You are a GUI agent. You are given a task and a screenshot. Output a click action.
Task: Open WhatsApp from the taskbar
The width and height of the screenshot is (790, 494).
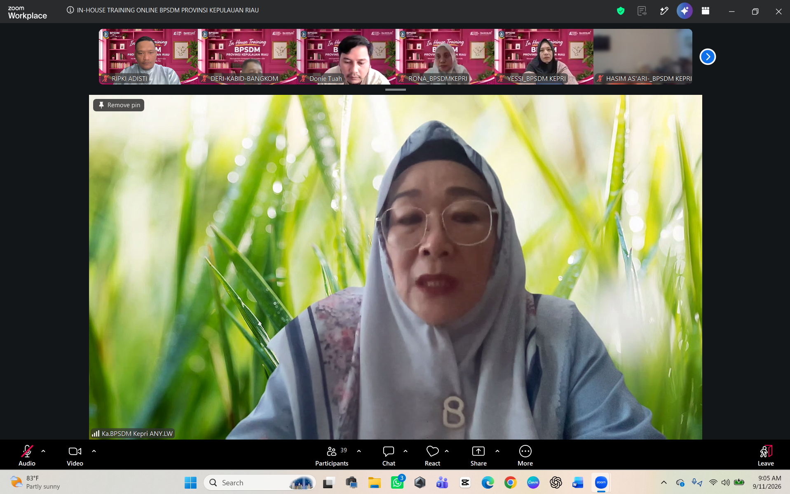coord(398,482)
